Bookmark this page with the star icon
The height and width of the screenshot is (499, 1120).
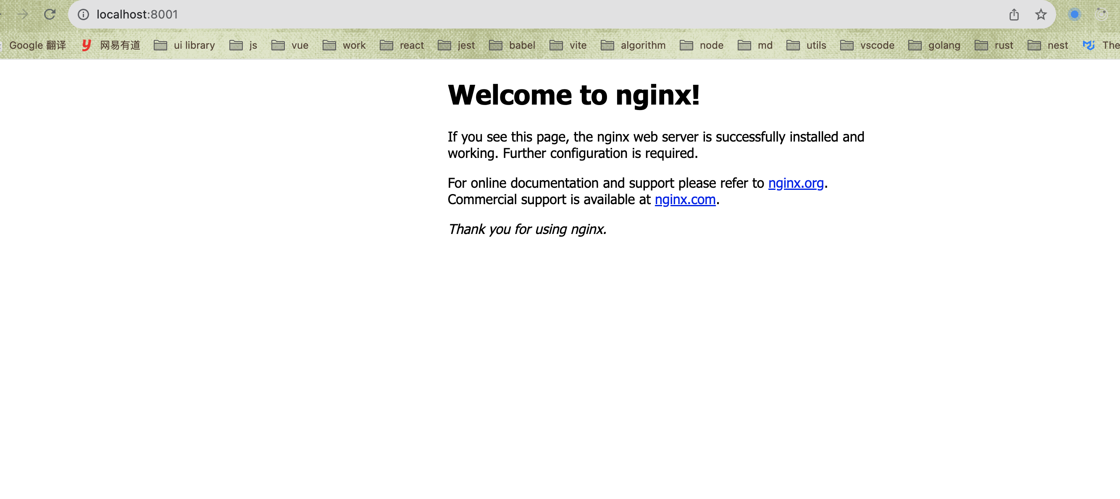1041,14
